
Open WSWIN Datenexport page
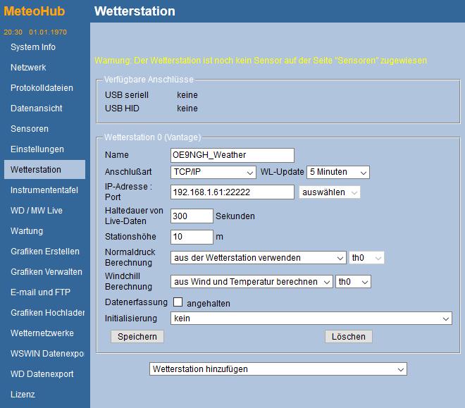point(47,354)
